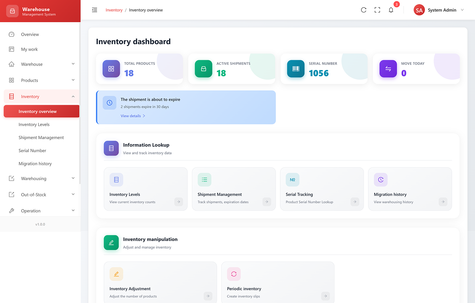This screenshot has height=303, width=475.
Task: Open Shipment Management in sidebar
Action: (41, 138)
